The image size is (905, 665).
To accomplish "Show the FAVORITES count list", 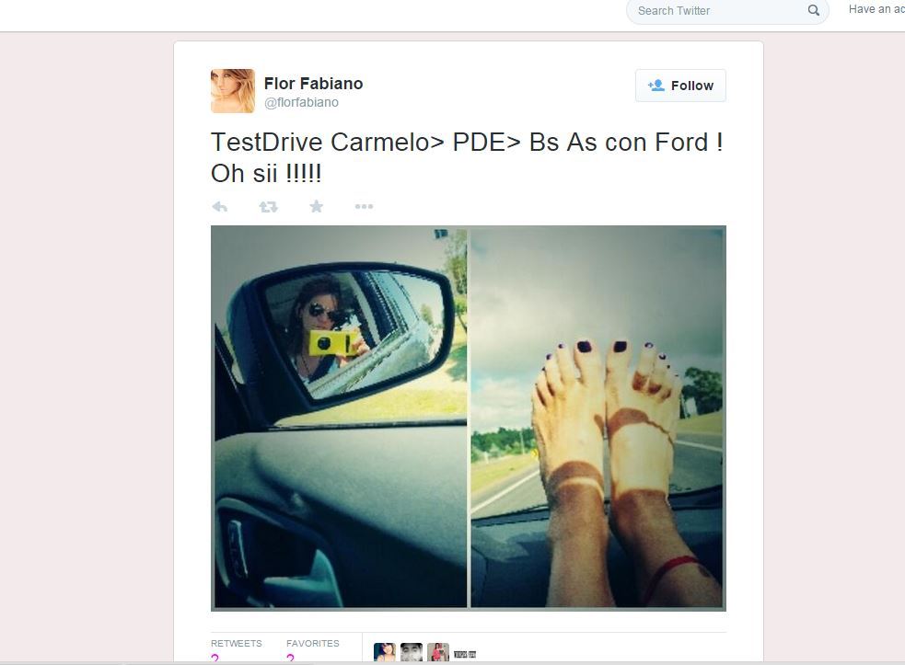I will point(313,649).
